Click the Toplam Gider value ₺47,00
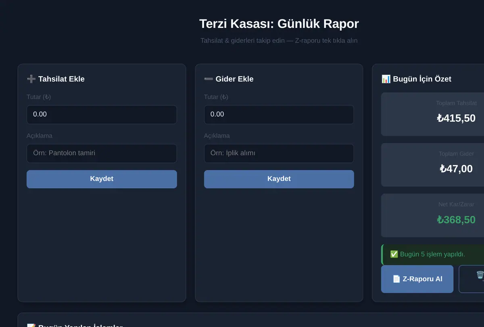This screenshot has height=327, width=484. point(456,169)
